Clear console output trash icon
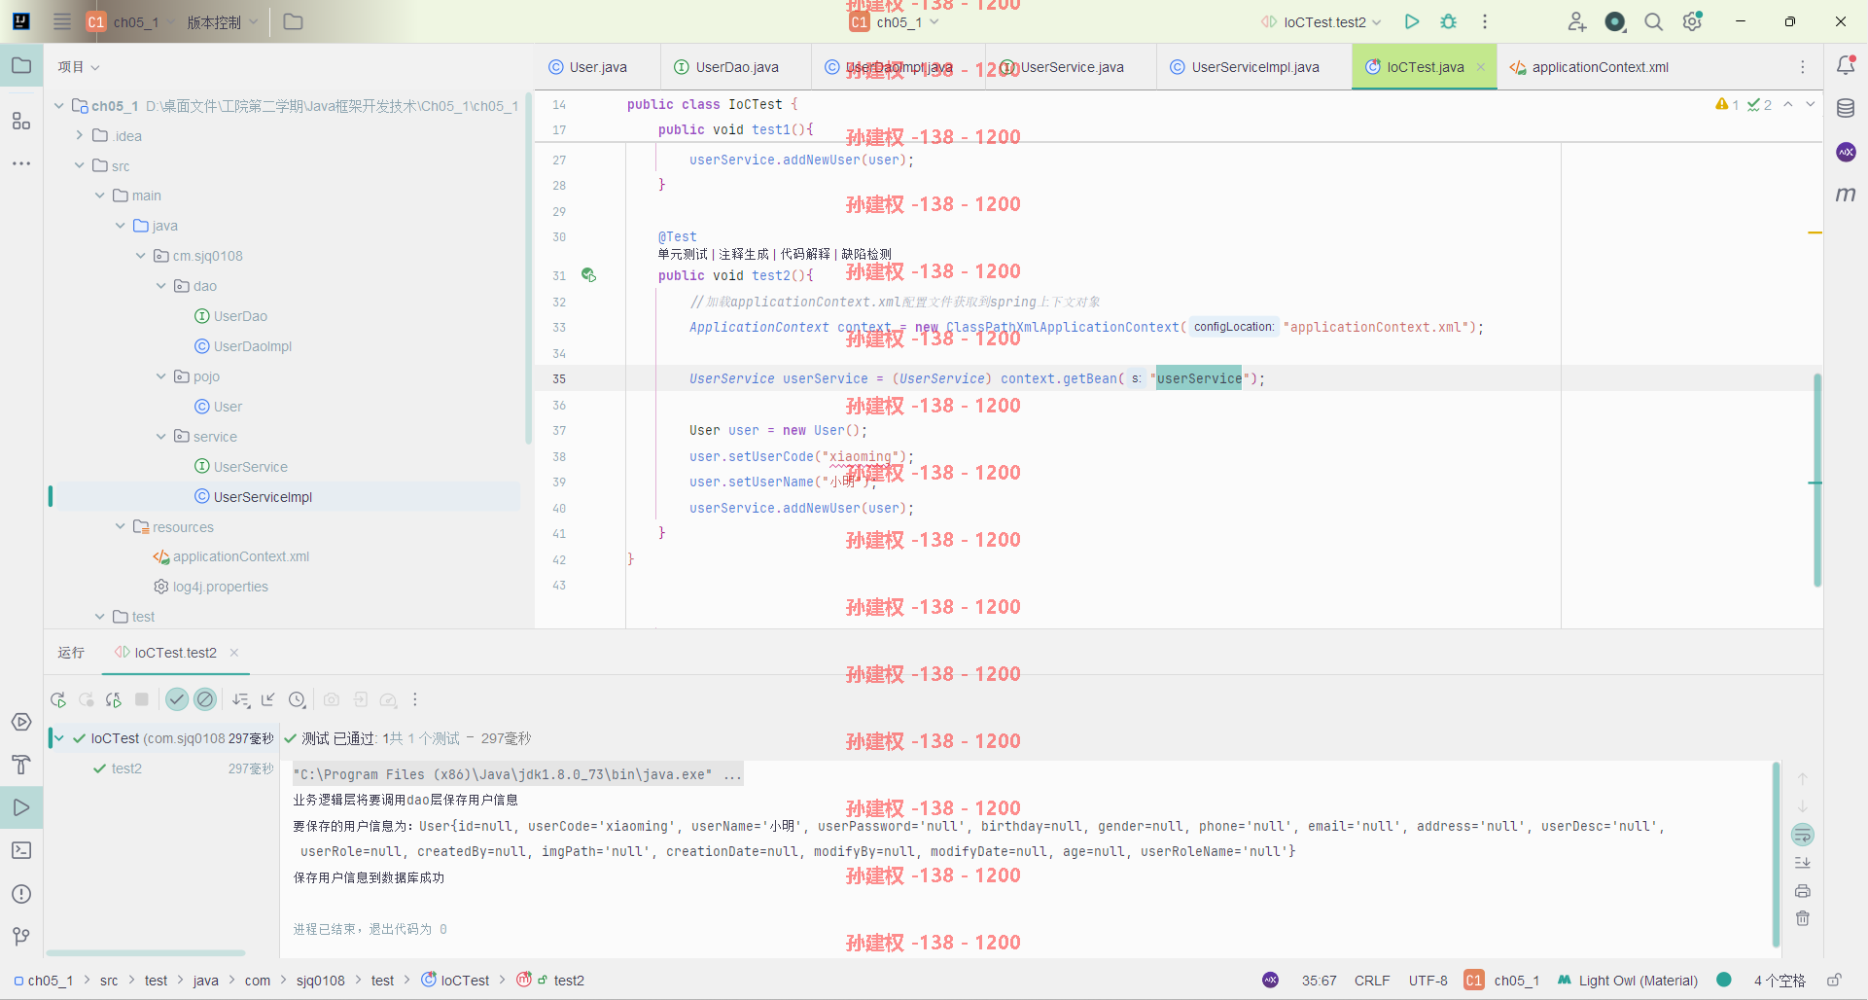Viewport: 1868px width, 1000px height. click(1802, 918)
